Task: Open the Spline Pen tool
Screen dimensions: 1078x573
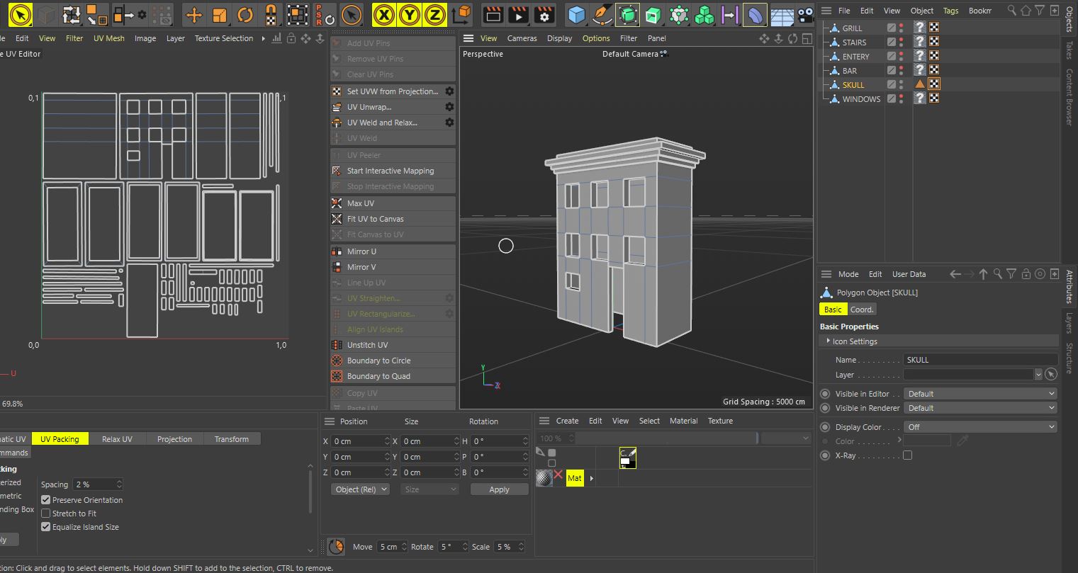Action: point(602,14)
